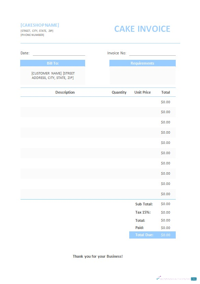The width and height of the screenshot is (200, 284).
Task: Click the Unit Price column header
Action: [143, 92]
